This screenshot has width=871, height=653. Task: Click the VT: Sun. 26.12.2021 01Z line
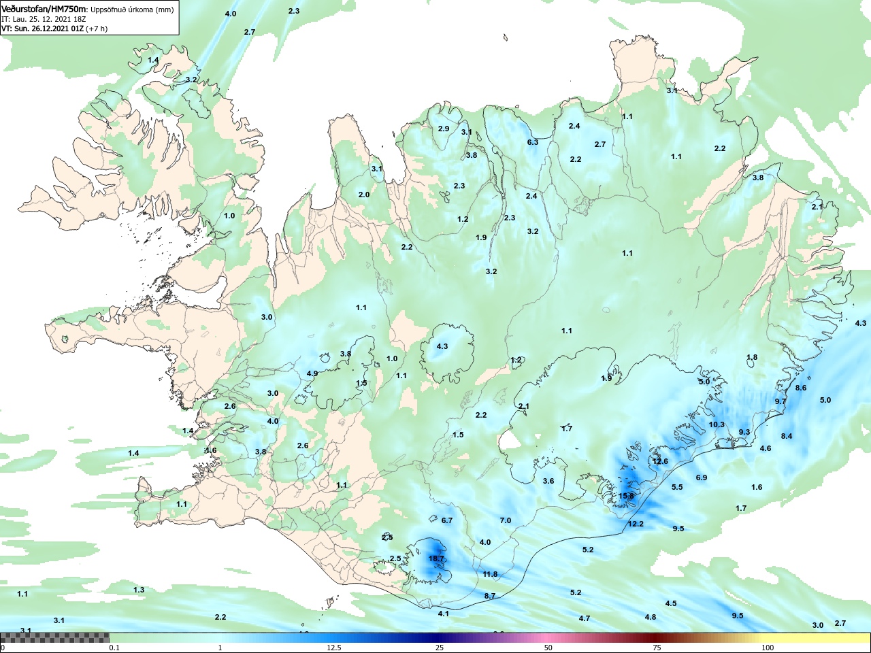(54, 29)
